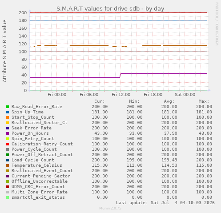The width and height of the screenshot is (221, 213).
Task: Click the Raw_Read_Error_Rate green legend swatch
Action: tap(8, 107)
